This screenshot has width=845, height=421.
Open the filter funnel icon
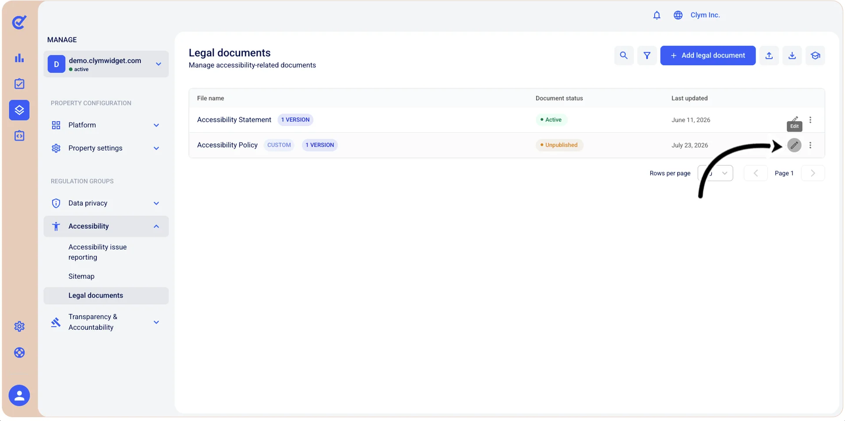(x=647, y=56)
